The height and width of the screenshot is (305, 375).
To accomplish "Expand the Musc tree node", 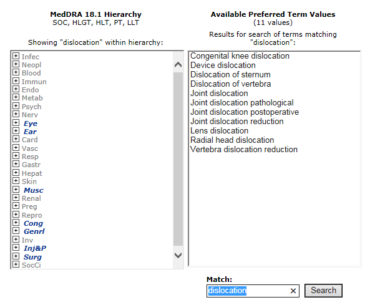I will (x=16, y=190).
